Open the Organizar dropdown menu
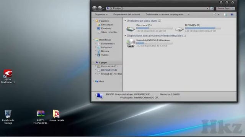245x137 pixels. 101,14
